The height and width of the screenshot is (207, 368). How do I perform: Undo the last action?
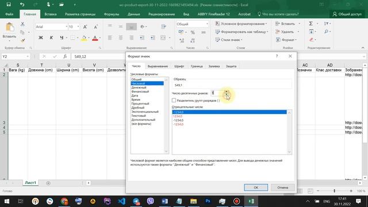click(22, 5)
